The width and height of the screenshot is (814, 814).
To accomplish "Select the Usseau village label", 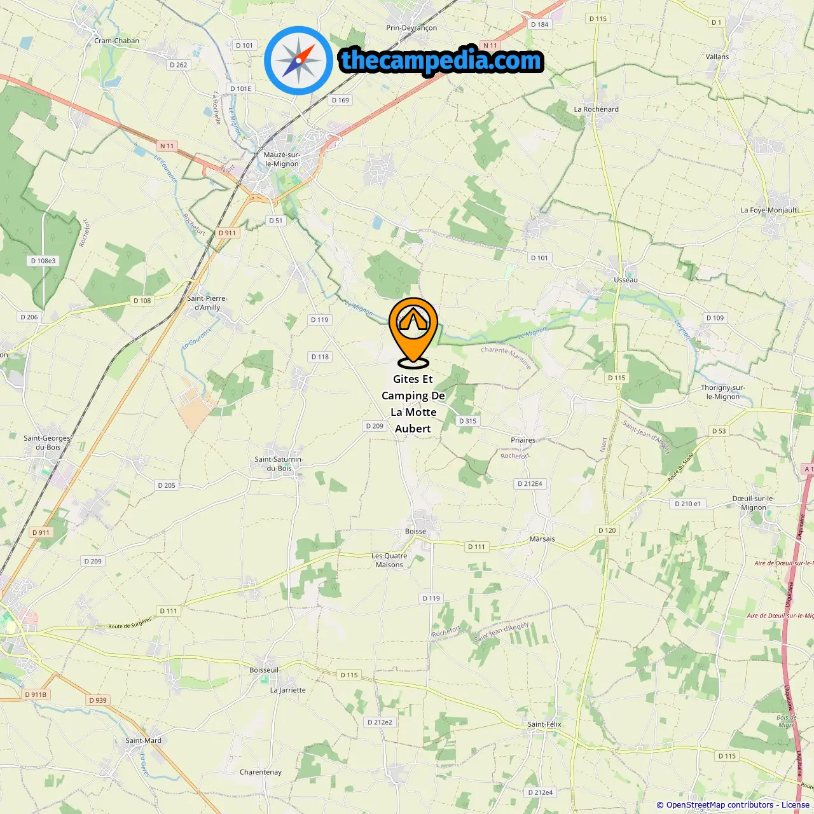I will (626, 280).
